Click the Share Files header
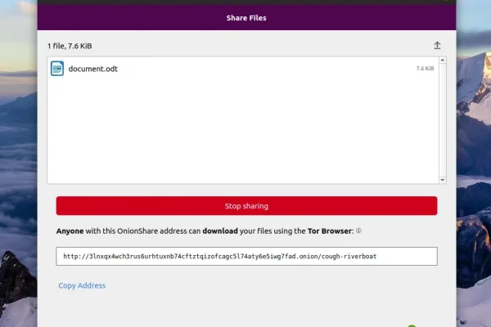 tap(246, 18)
